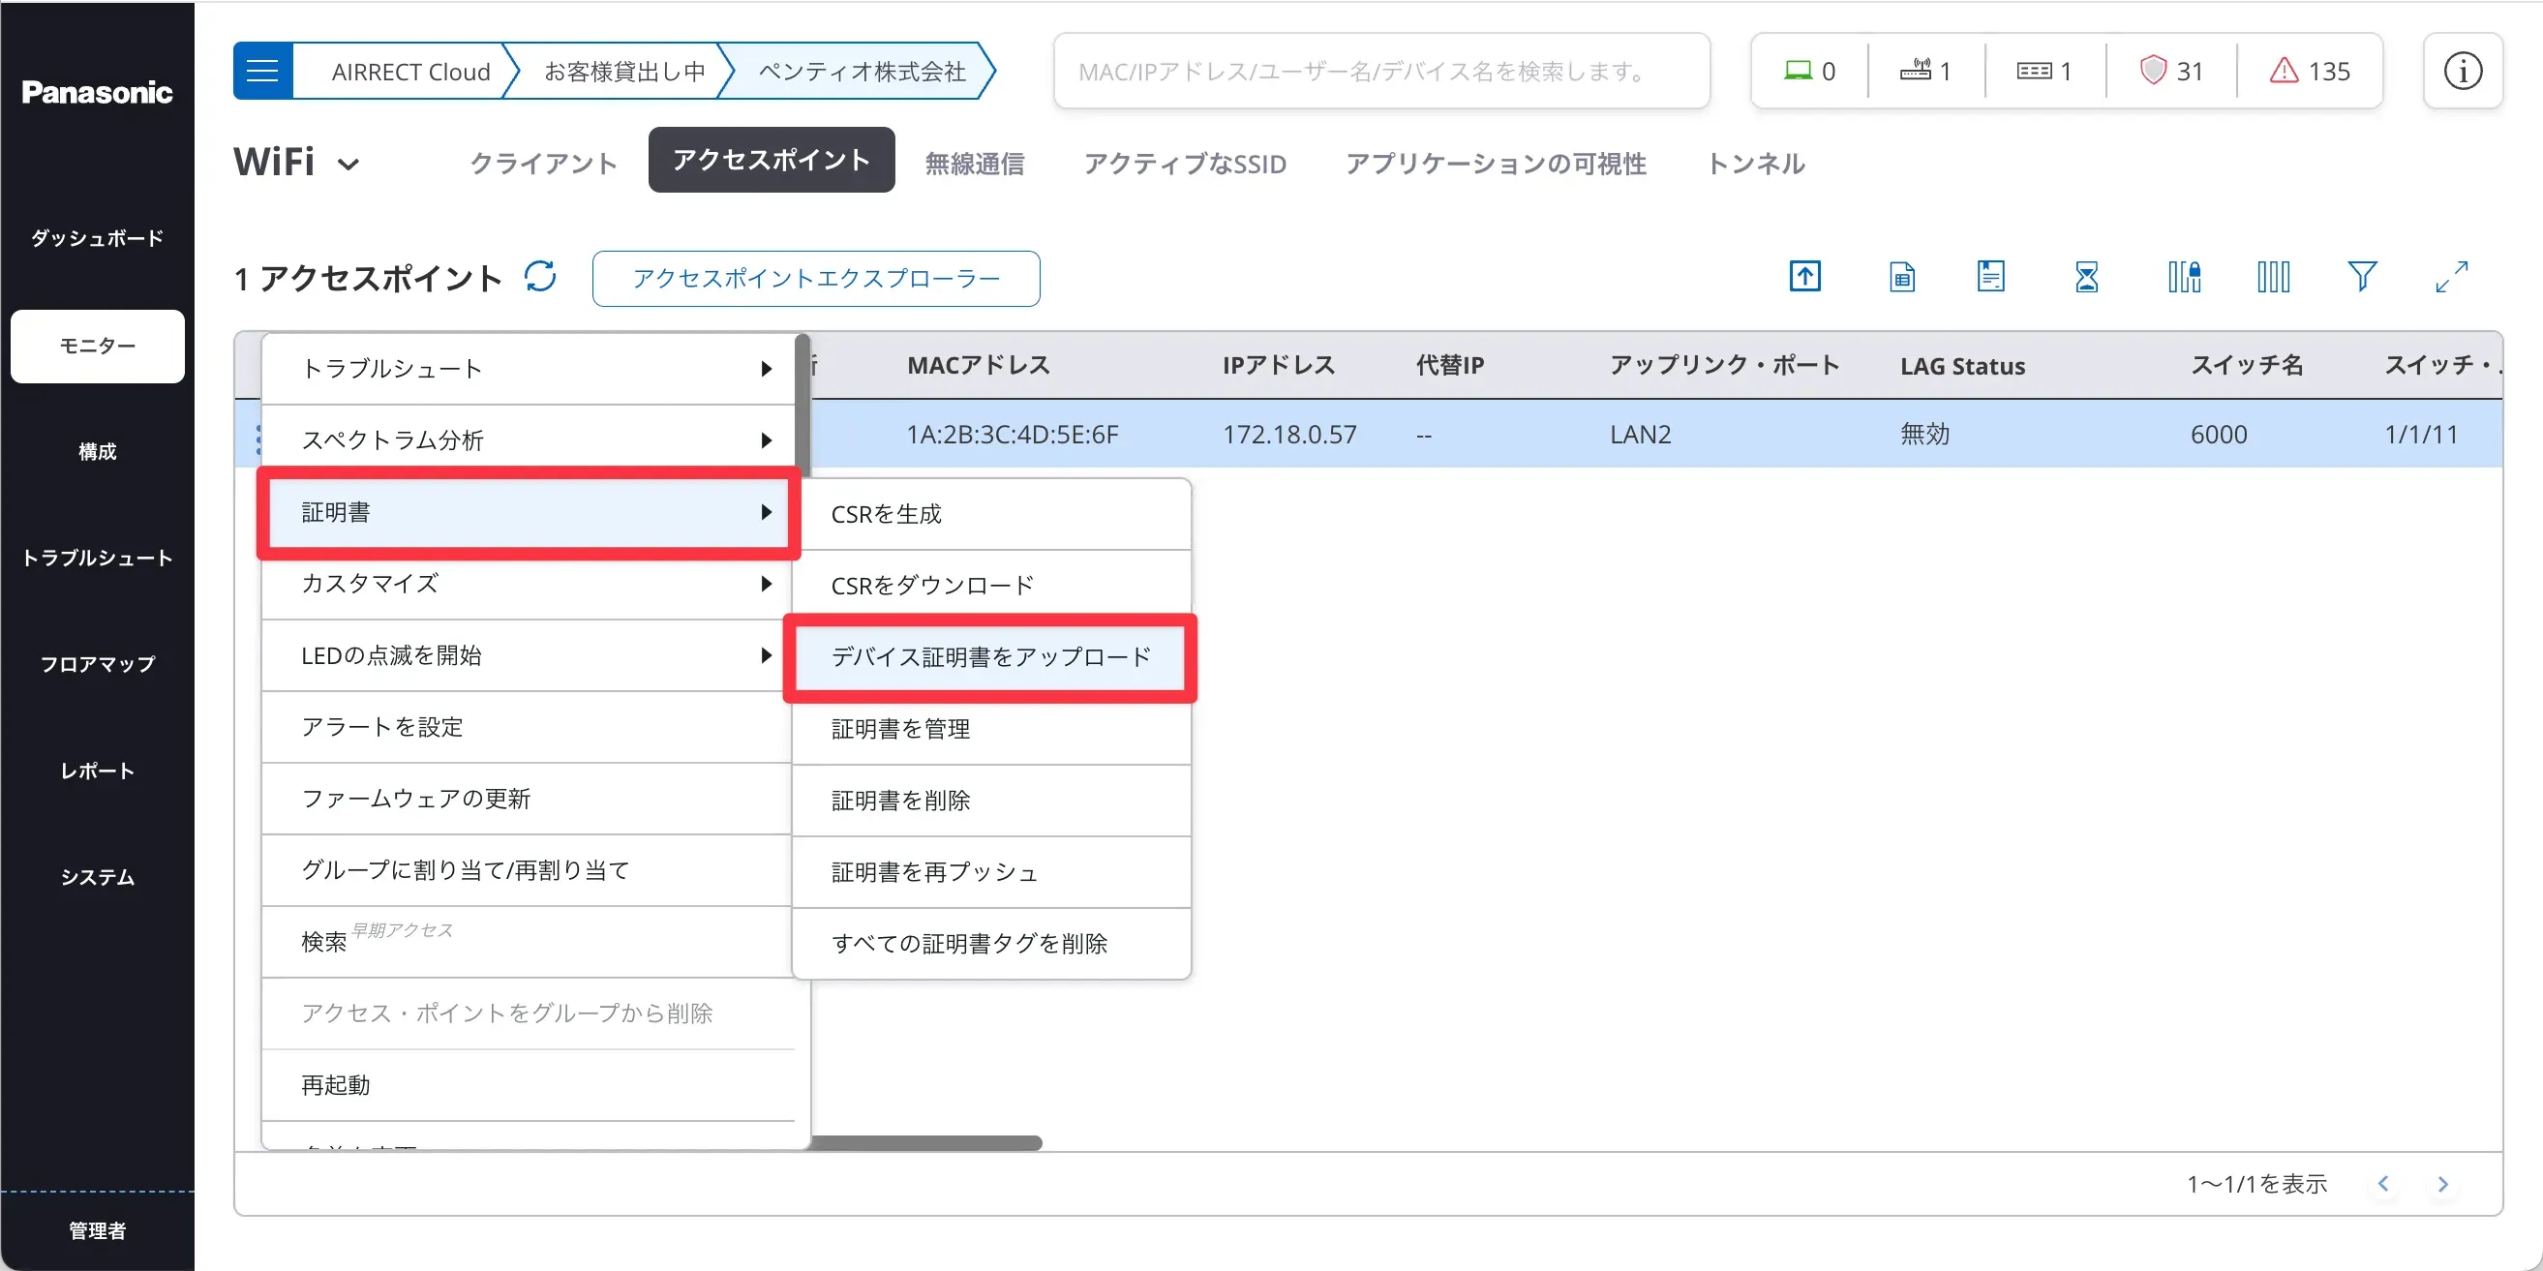This screenshot has width=2543, height=1271.
Task: Click the モニター sidebar button
Action: (x=97, y=346)
